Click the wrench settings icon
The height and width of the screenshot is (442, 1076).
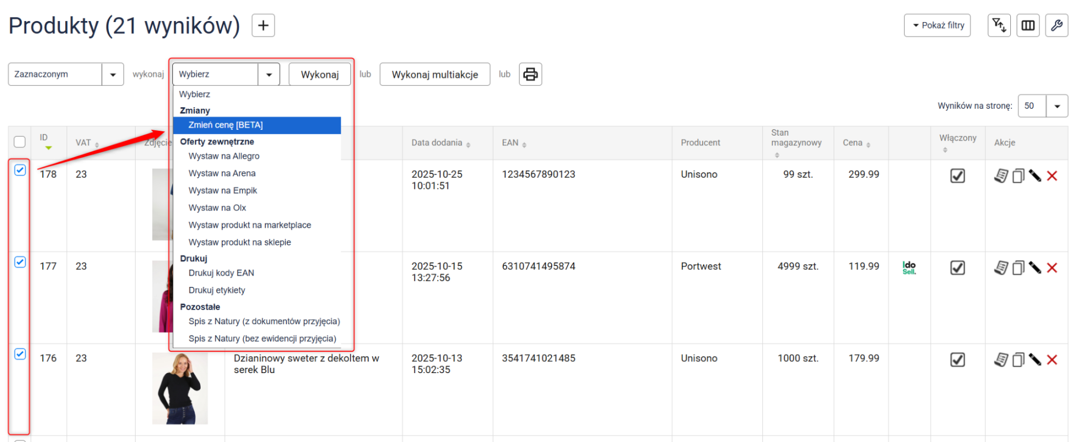click(x=1056, y=25)
